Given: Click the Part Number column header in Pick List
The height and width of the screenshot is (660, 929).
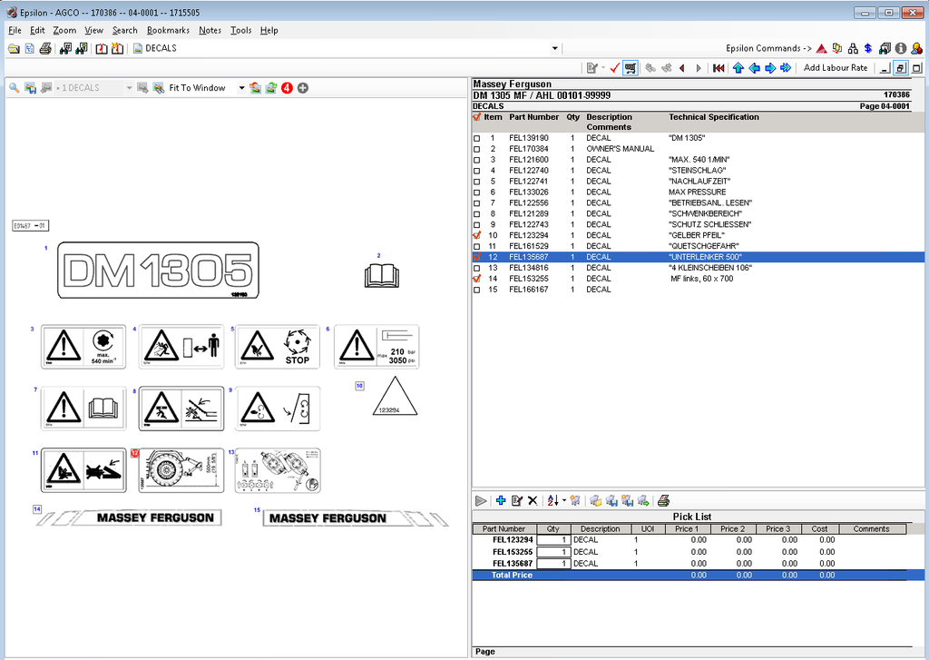Looking at the screenshot, I should pyautogui.click(x=504, y=528).
